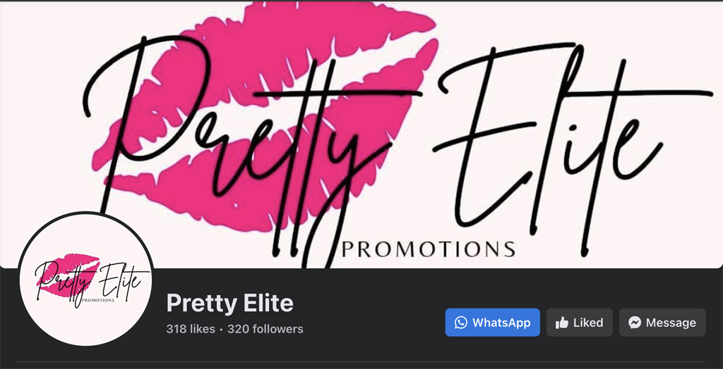Screen dimensions: 723x369
Task: Select the Message button label
Action: coord(671,323)
